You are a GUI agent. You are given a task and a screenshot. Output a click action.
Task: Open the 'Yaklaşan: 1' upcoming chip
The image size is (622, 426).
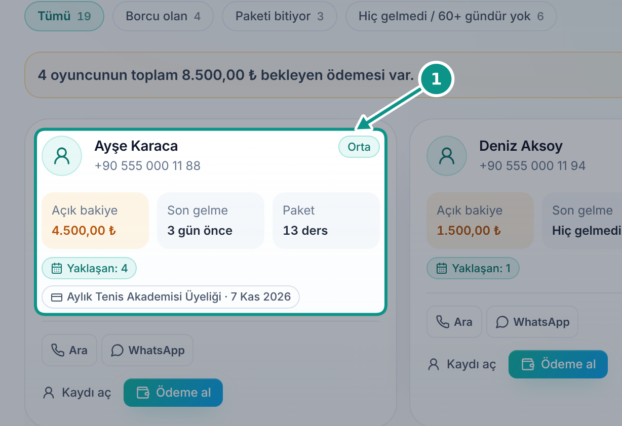473,268
